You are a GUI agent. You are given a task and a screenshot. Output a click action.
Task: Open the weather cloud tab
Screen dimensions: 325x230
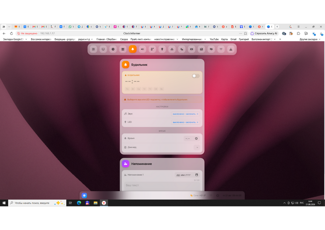[182, 49]
